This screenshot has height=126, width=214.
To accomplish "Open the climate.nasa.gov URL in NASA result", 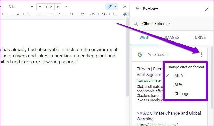I will coord(157,125).
